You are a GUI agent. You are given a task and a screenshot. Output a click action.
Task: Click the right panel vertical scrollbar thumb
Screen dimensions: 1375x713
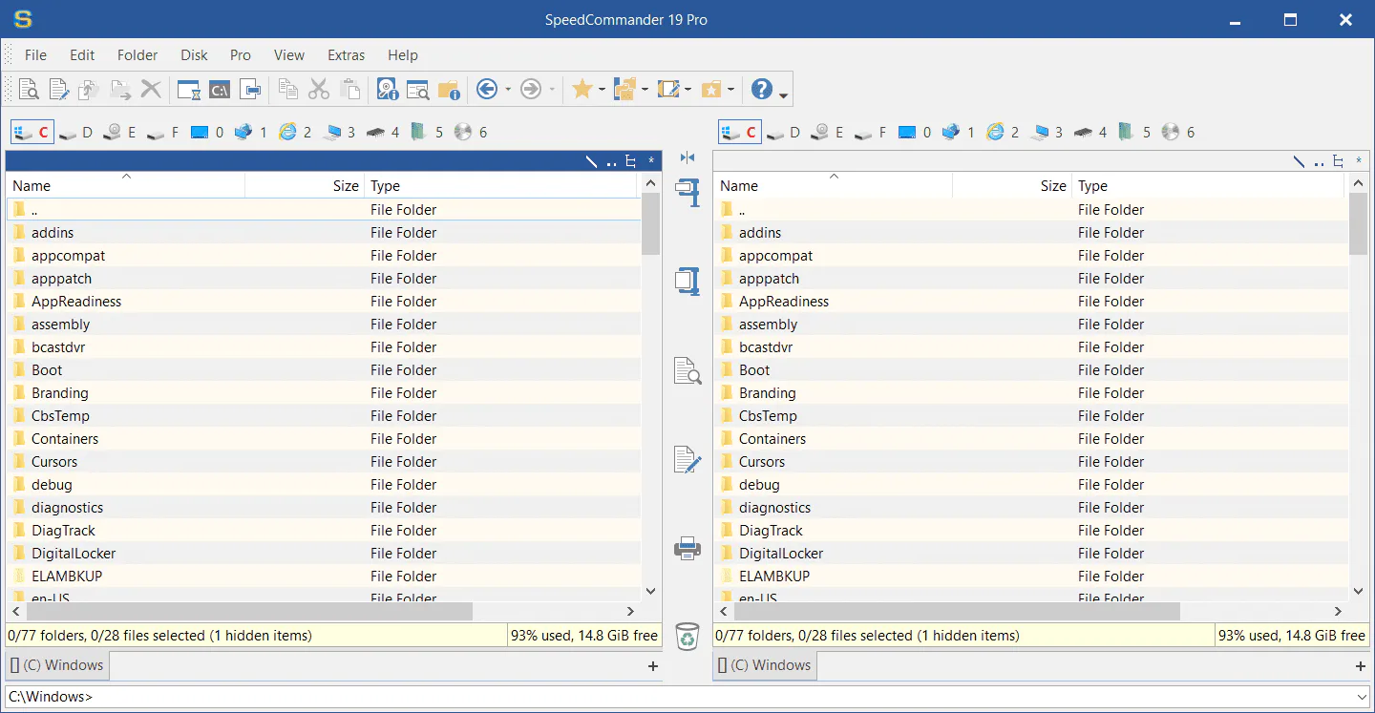1358,224
